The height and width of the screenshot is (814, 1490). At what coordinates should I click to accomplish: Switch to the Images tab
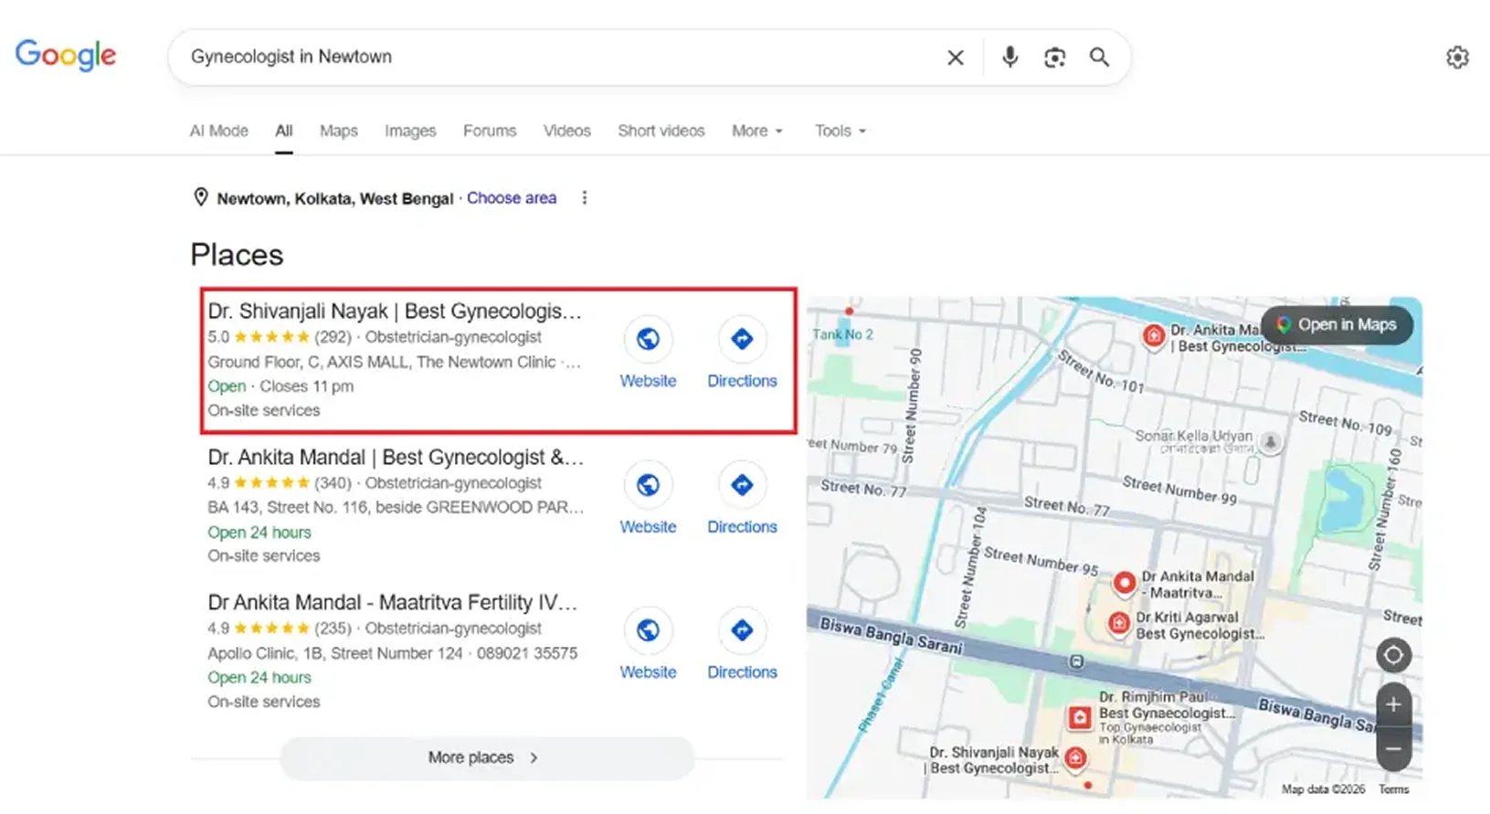[410, 131]
